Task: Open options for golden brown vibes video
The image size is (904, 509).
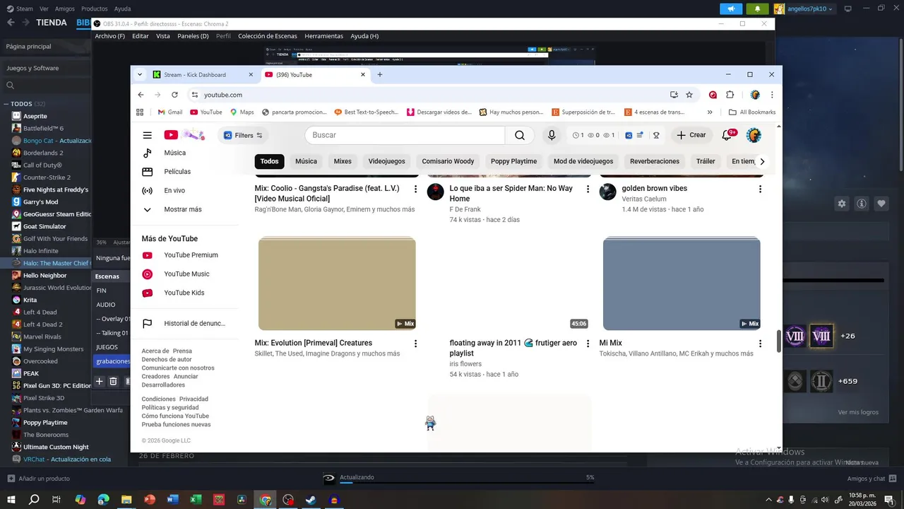Action: (x=760, y=189)
